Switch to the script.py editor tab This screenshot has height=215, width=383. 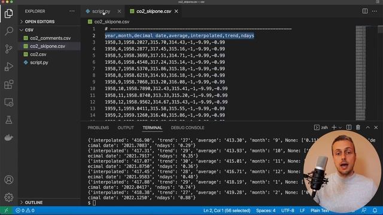101,11
